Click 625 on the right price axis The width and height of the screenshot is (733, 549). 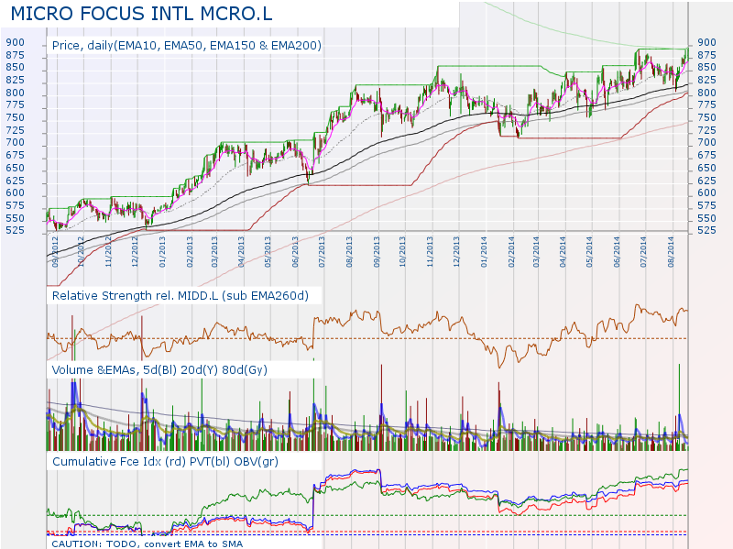pos(706,181)
